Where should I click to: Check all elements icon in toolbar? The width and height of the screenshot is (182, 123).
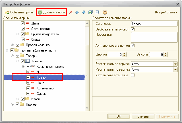(x=90, y=12)
